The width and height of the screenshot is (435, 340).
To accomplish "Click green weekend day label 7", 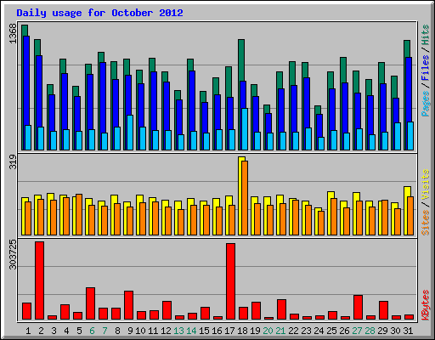I will click(105, 331).
